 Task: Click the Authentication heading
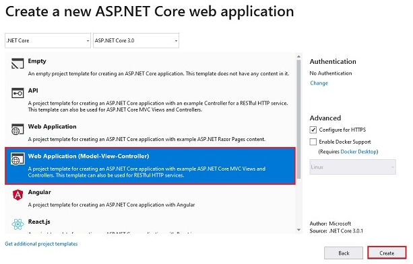333,62
